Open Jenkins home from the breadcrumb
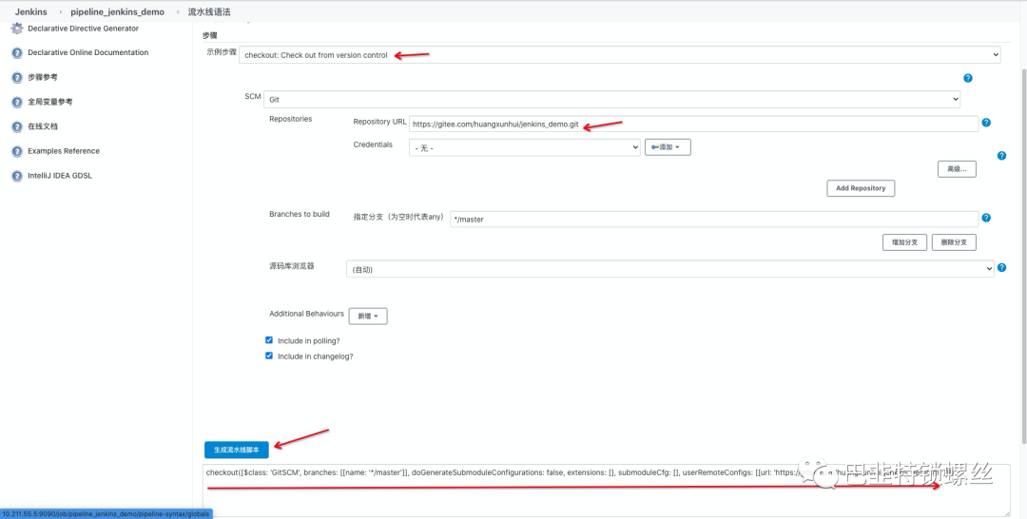 pyautogui.click(x=30, y=11)
